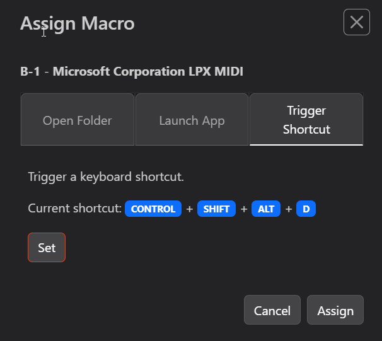Click the Microsoft Corporation LPX MIDI device name
The height and width of the screenshot is (341, 382).
pyautogui.click(x=148, y=71)
